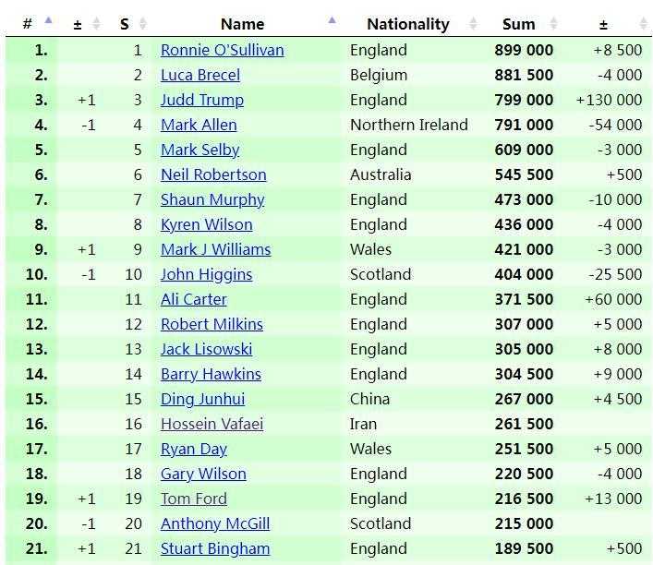Click sort arrows next to Sum header
The width and height of the screenshot is (653, 565).
[554, 25]
